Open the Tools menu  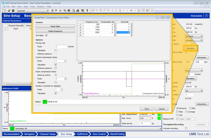click(x=32, y=6)
